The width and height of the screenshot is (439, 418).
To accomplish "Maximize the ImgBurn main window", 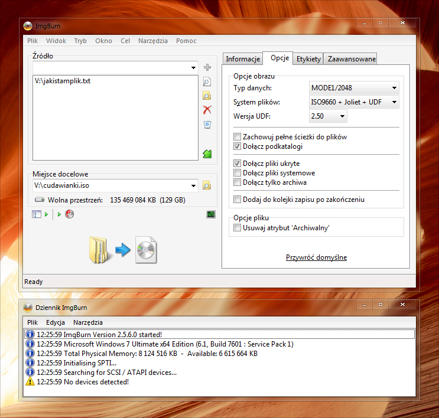I will pos(380,23).
